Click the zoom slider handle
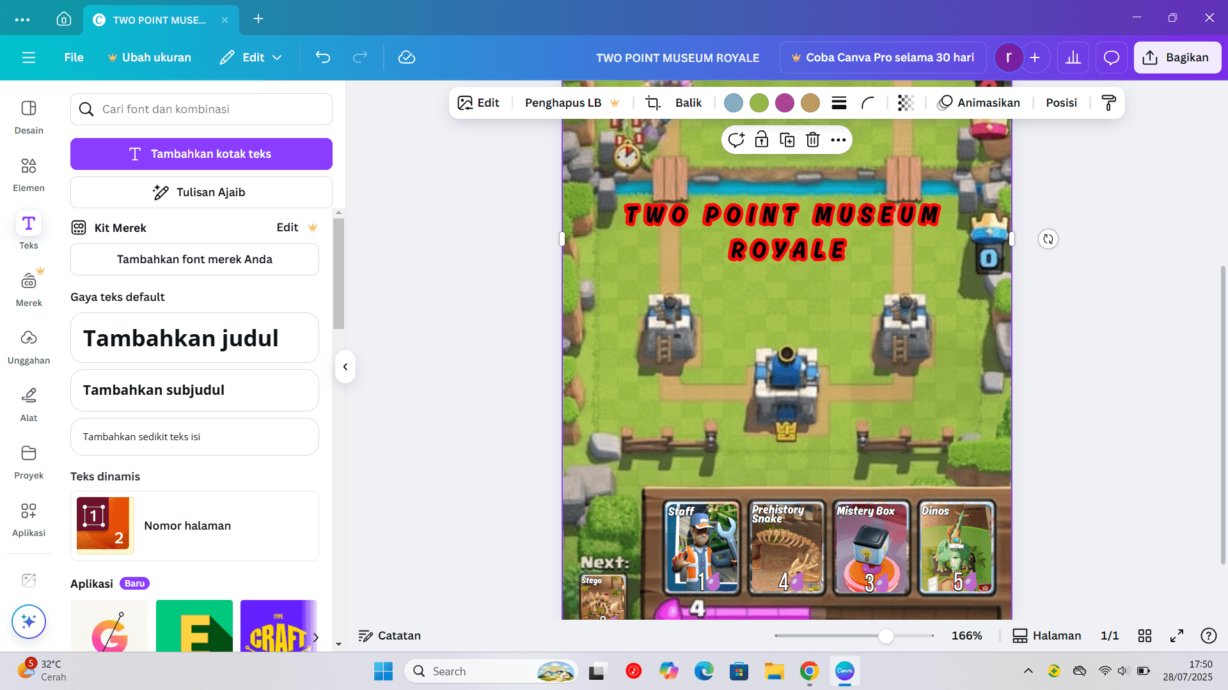The height and width of the screenshot is (690, 1228). [x=886, y=636]
